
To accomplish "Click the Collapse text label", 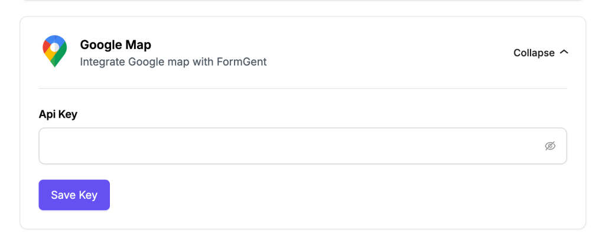I will click(534, 53).
